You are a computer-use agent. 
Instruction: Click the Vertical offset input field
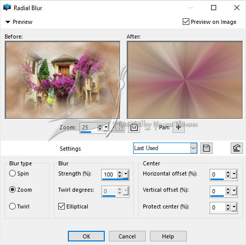(x=218, y=191)
